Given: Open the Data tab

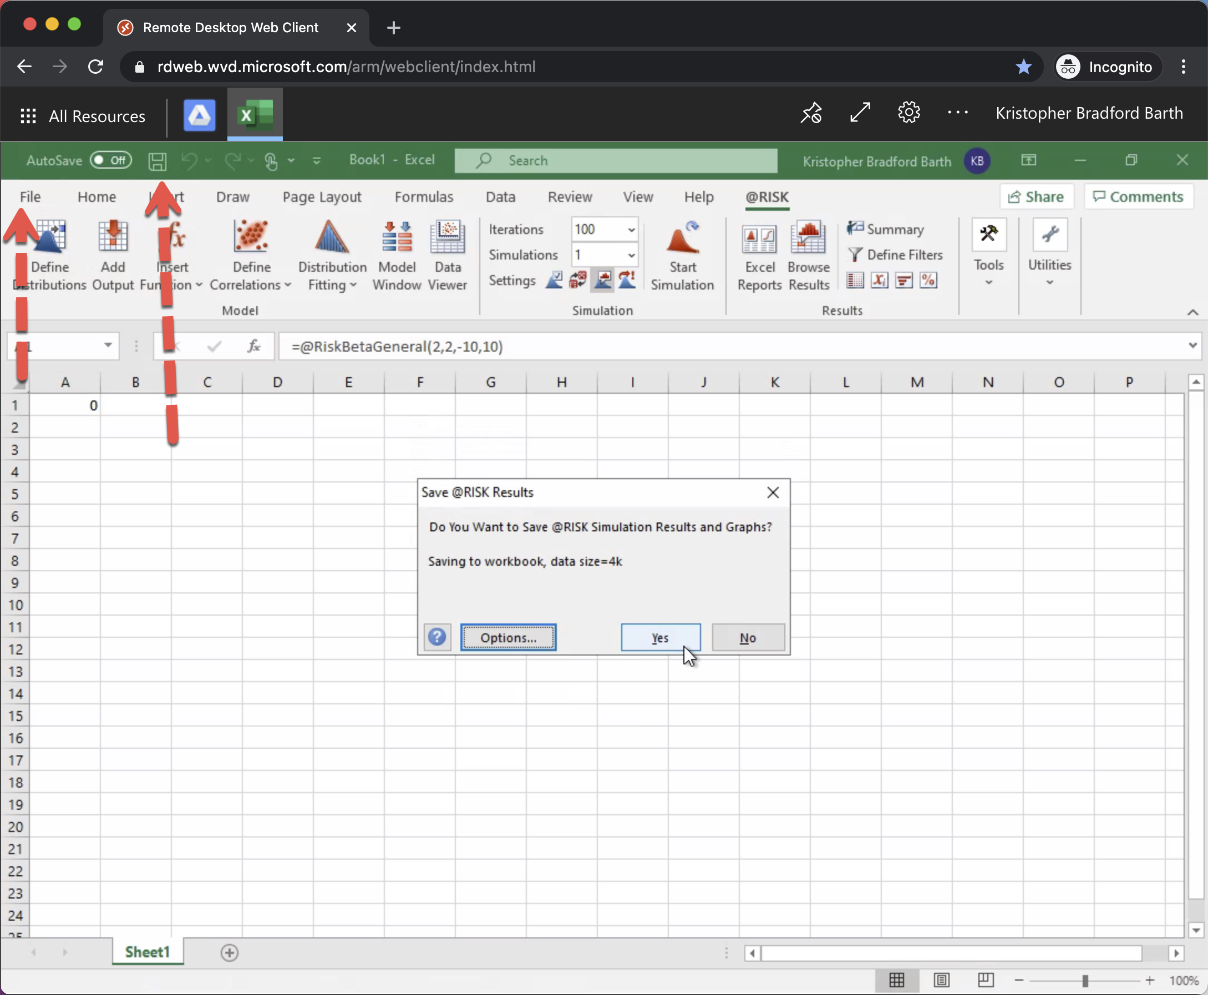Looking at the screenshot, I should (500, 197).
